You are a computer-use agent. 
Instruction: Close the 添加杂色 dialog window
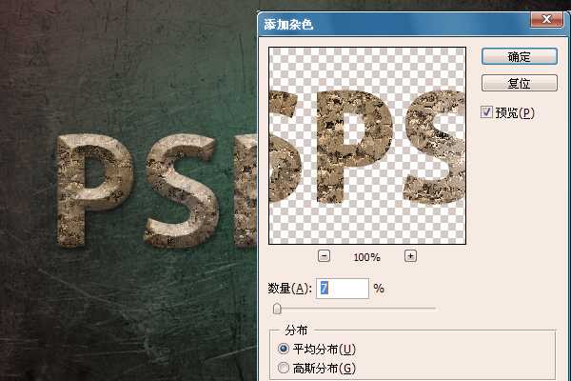tap(551, 19)
